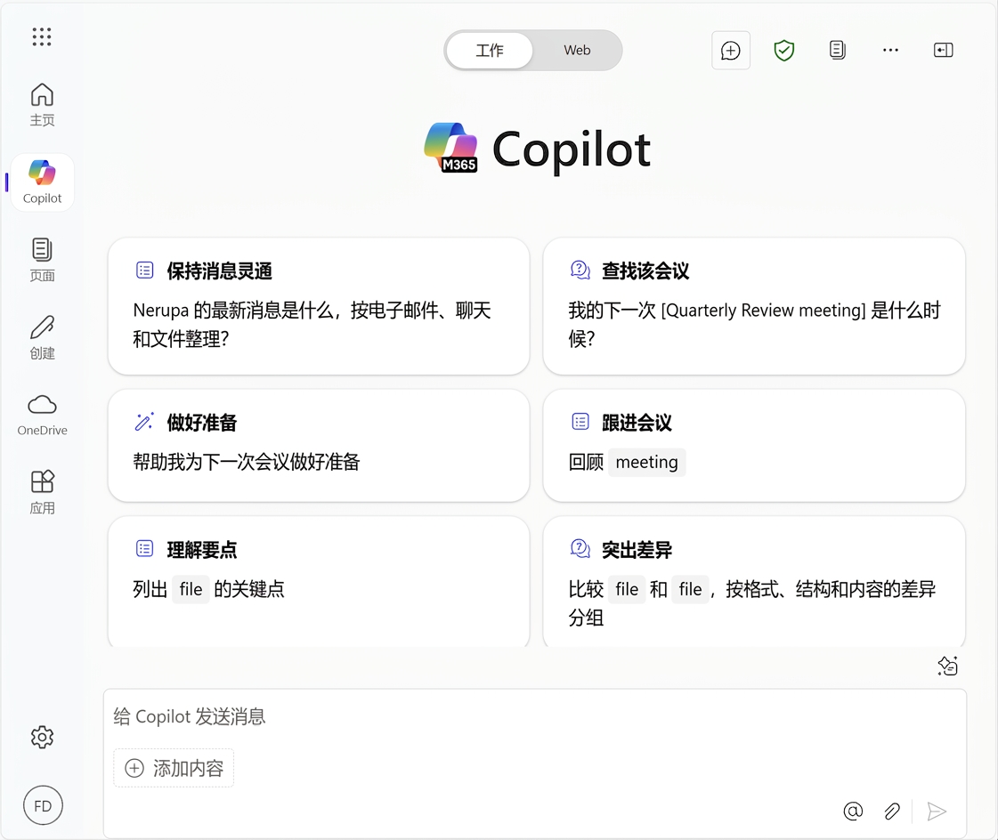Select the 理解要点 prompt card

coord(319,582)
